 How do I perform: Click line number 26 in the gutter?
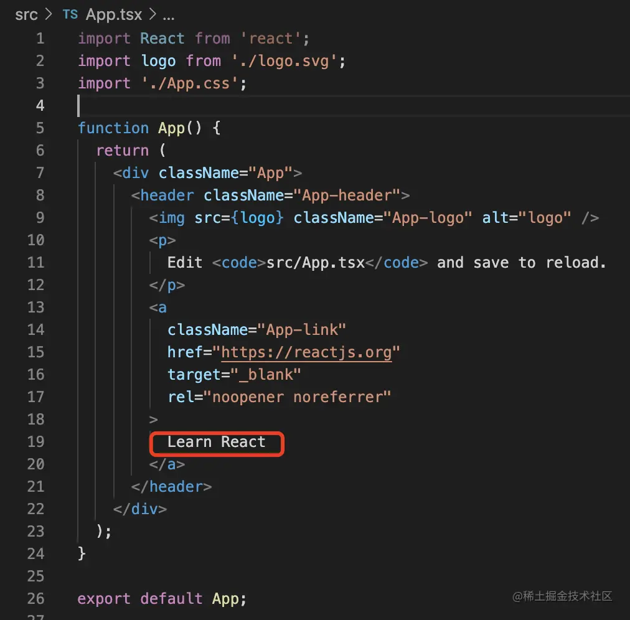click(x=35, y=599)
